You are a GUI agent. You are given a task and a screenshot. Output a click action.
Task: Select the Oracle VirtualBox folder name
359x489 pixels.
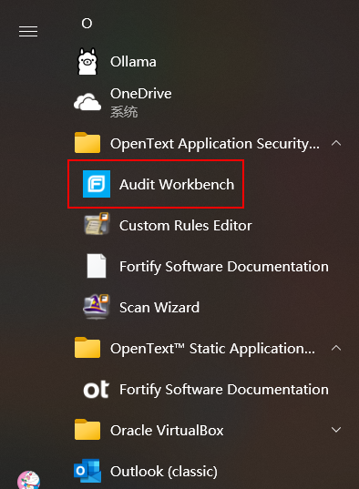(x=167, y=431)
